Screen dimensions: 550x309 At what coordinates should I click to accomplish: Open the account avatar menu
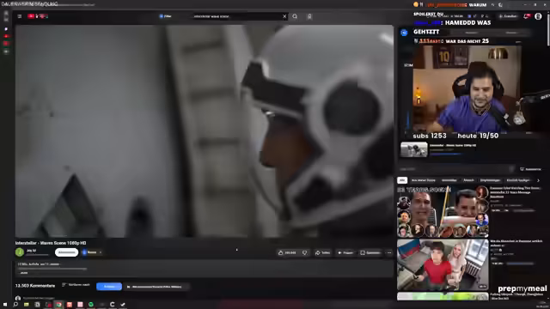538,16
